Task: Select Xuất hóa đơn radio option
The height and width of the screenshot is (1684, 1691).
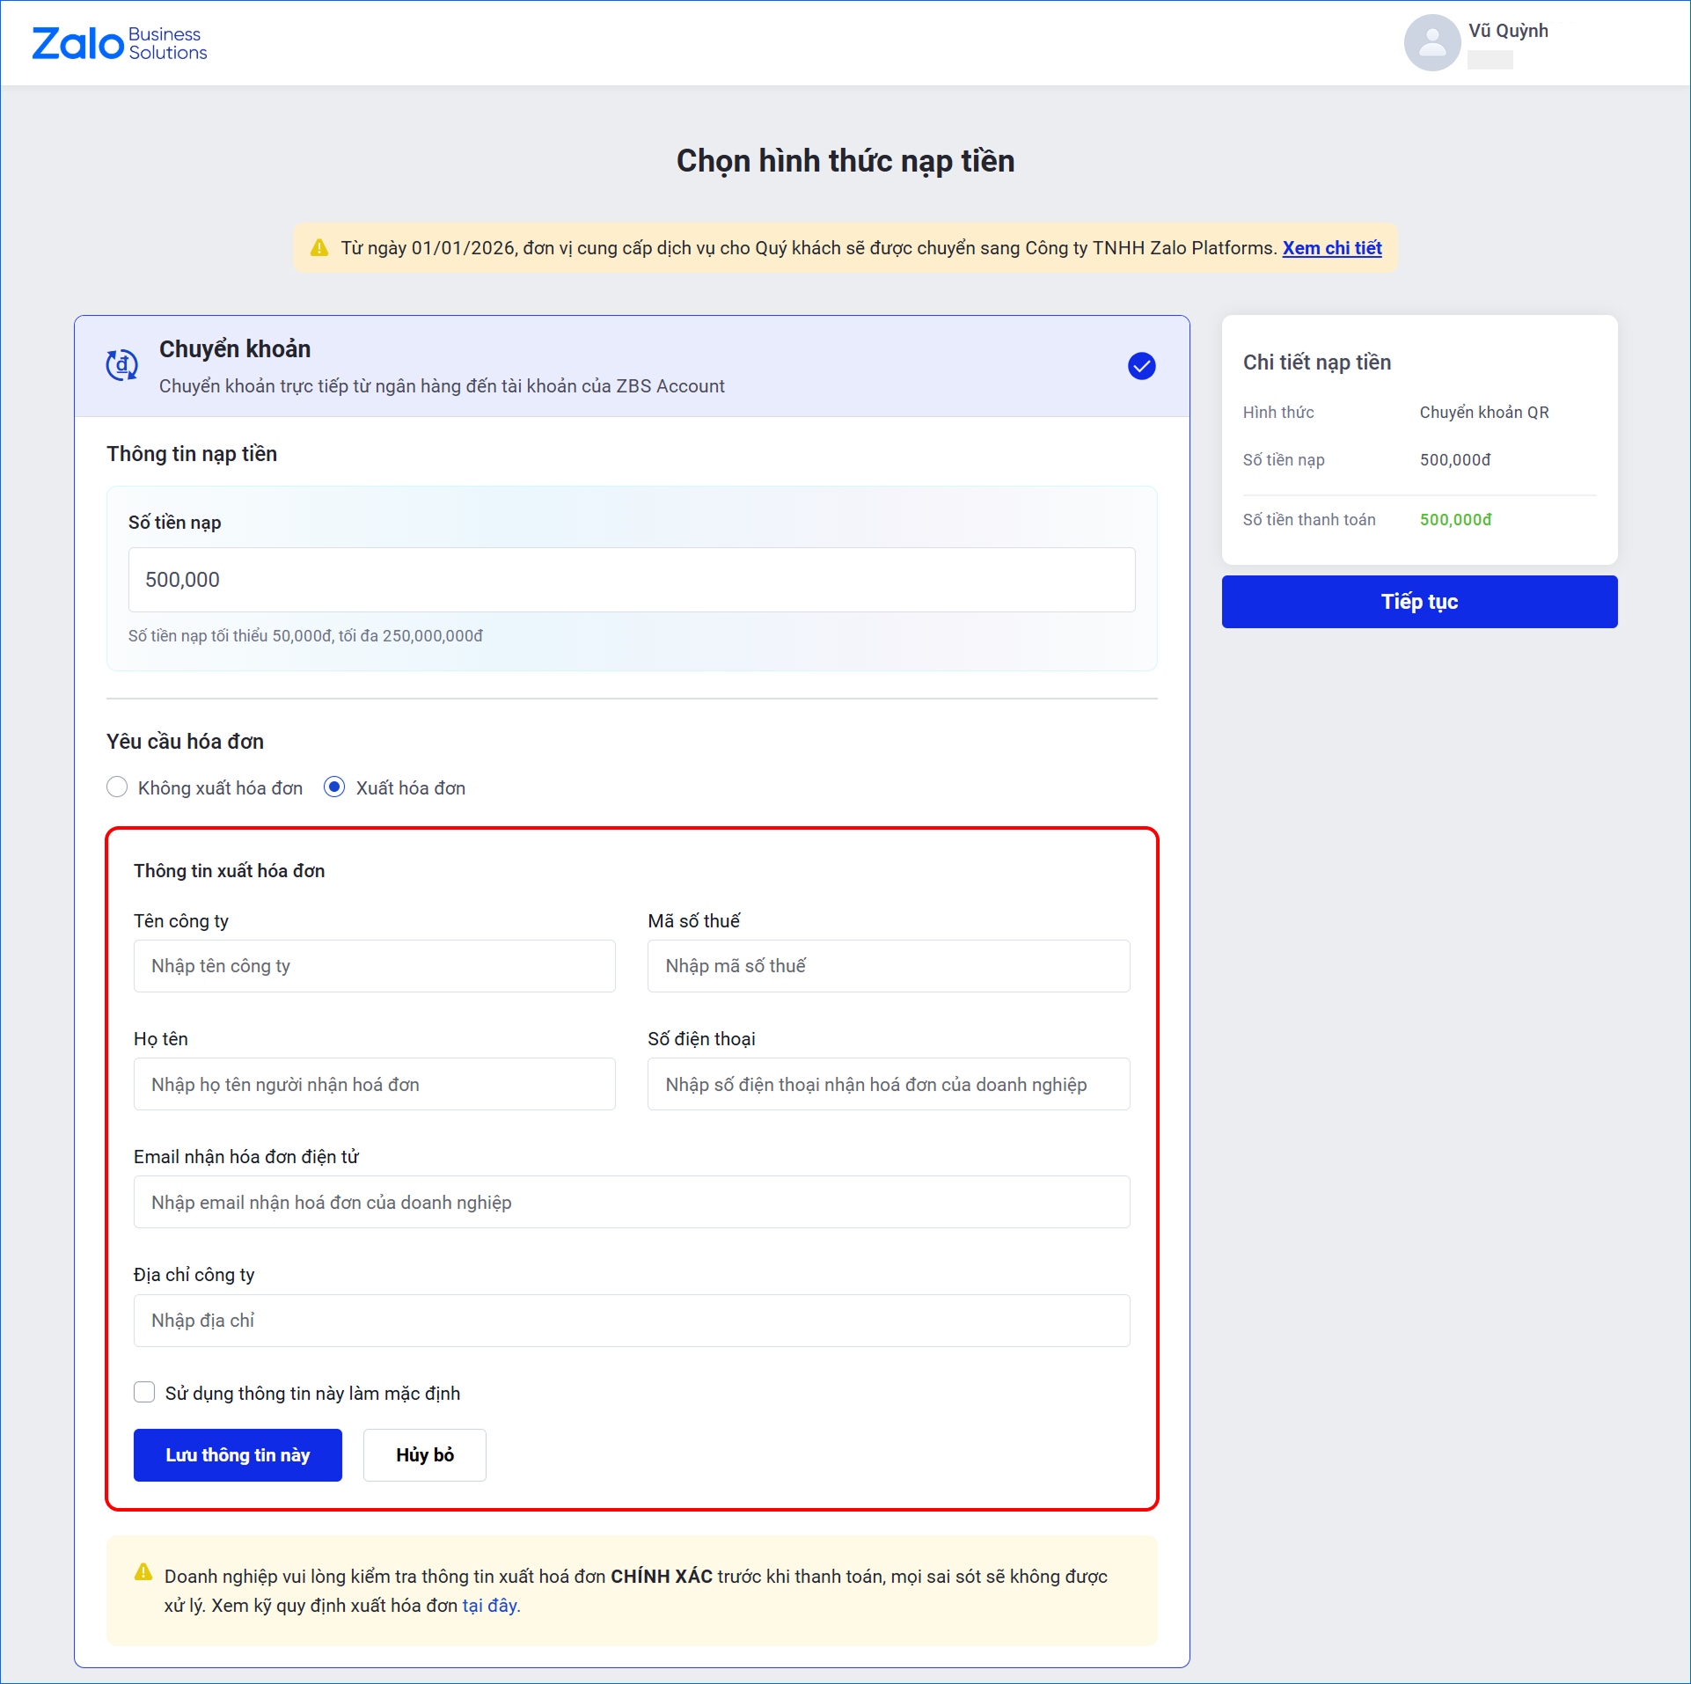Action: 334,787
